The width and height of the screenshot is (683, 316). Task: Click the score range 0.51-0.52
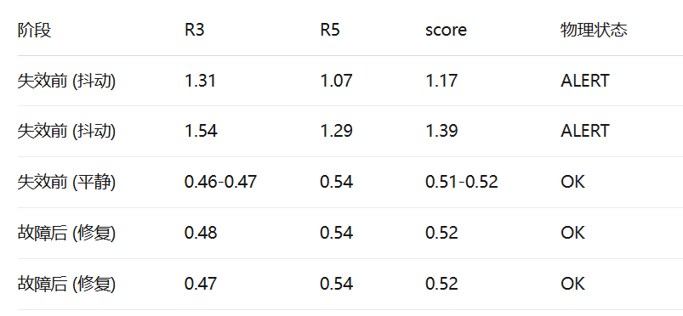point(462,182)
